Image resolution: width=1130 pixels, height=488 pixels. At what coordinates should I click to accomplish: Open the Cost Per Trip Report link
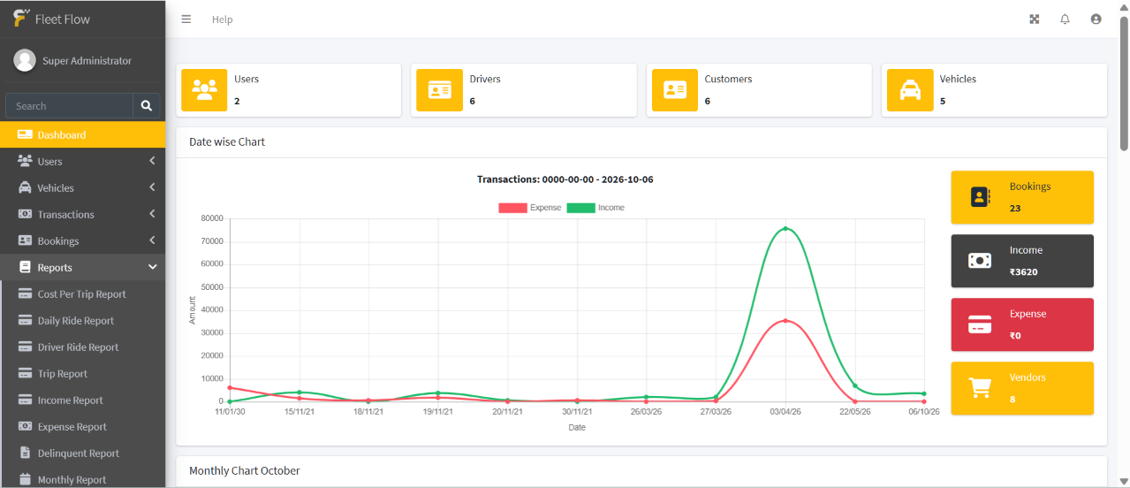(x=82, y=294)
